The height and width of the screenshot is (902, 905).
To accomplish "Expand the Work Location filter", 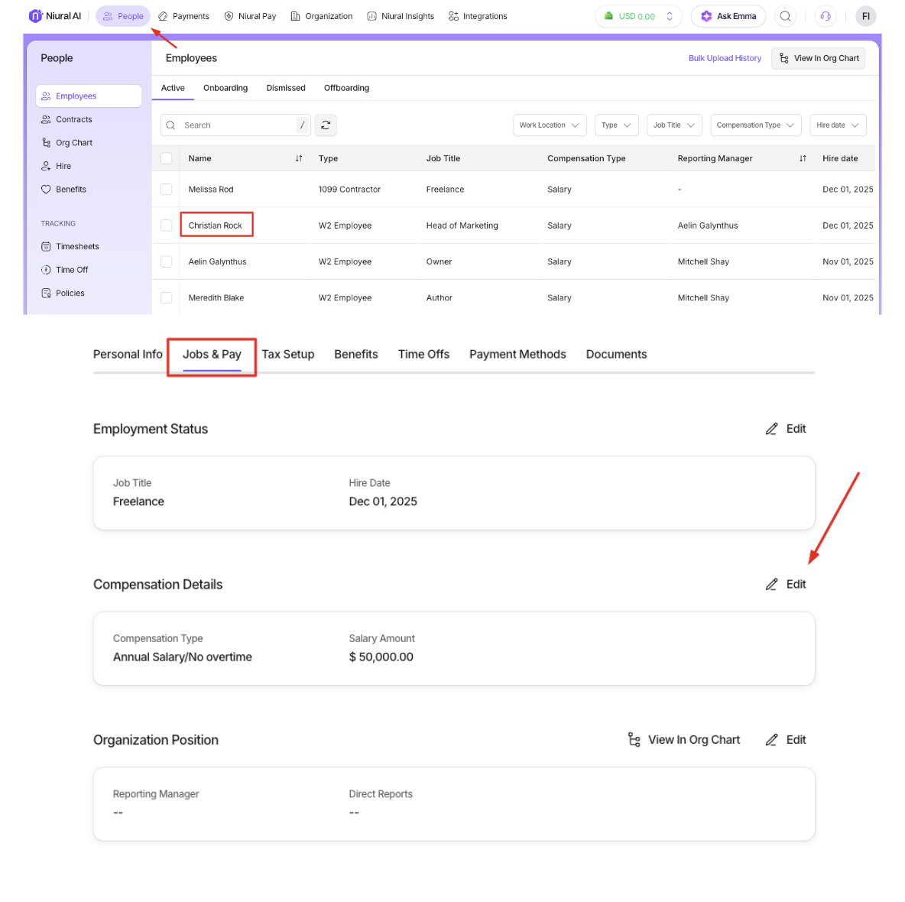I will (549, 125).
